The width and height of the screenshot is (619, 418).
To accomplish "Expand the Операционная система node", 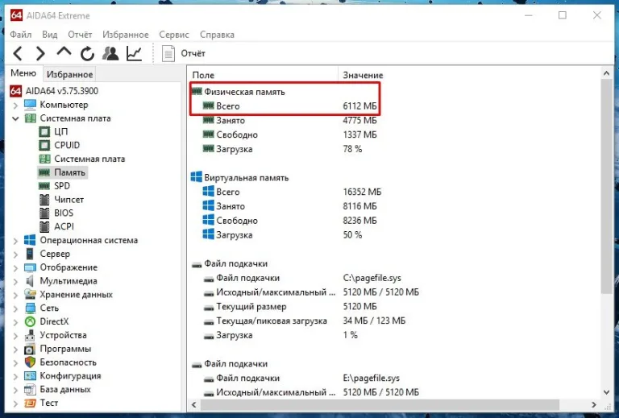I will (15, 241).
